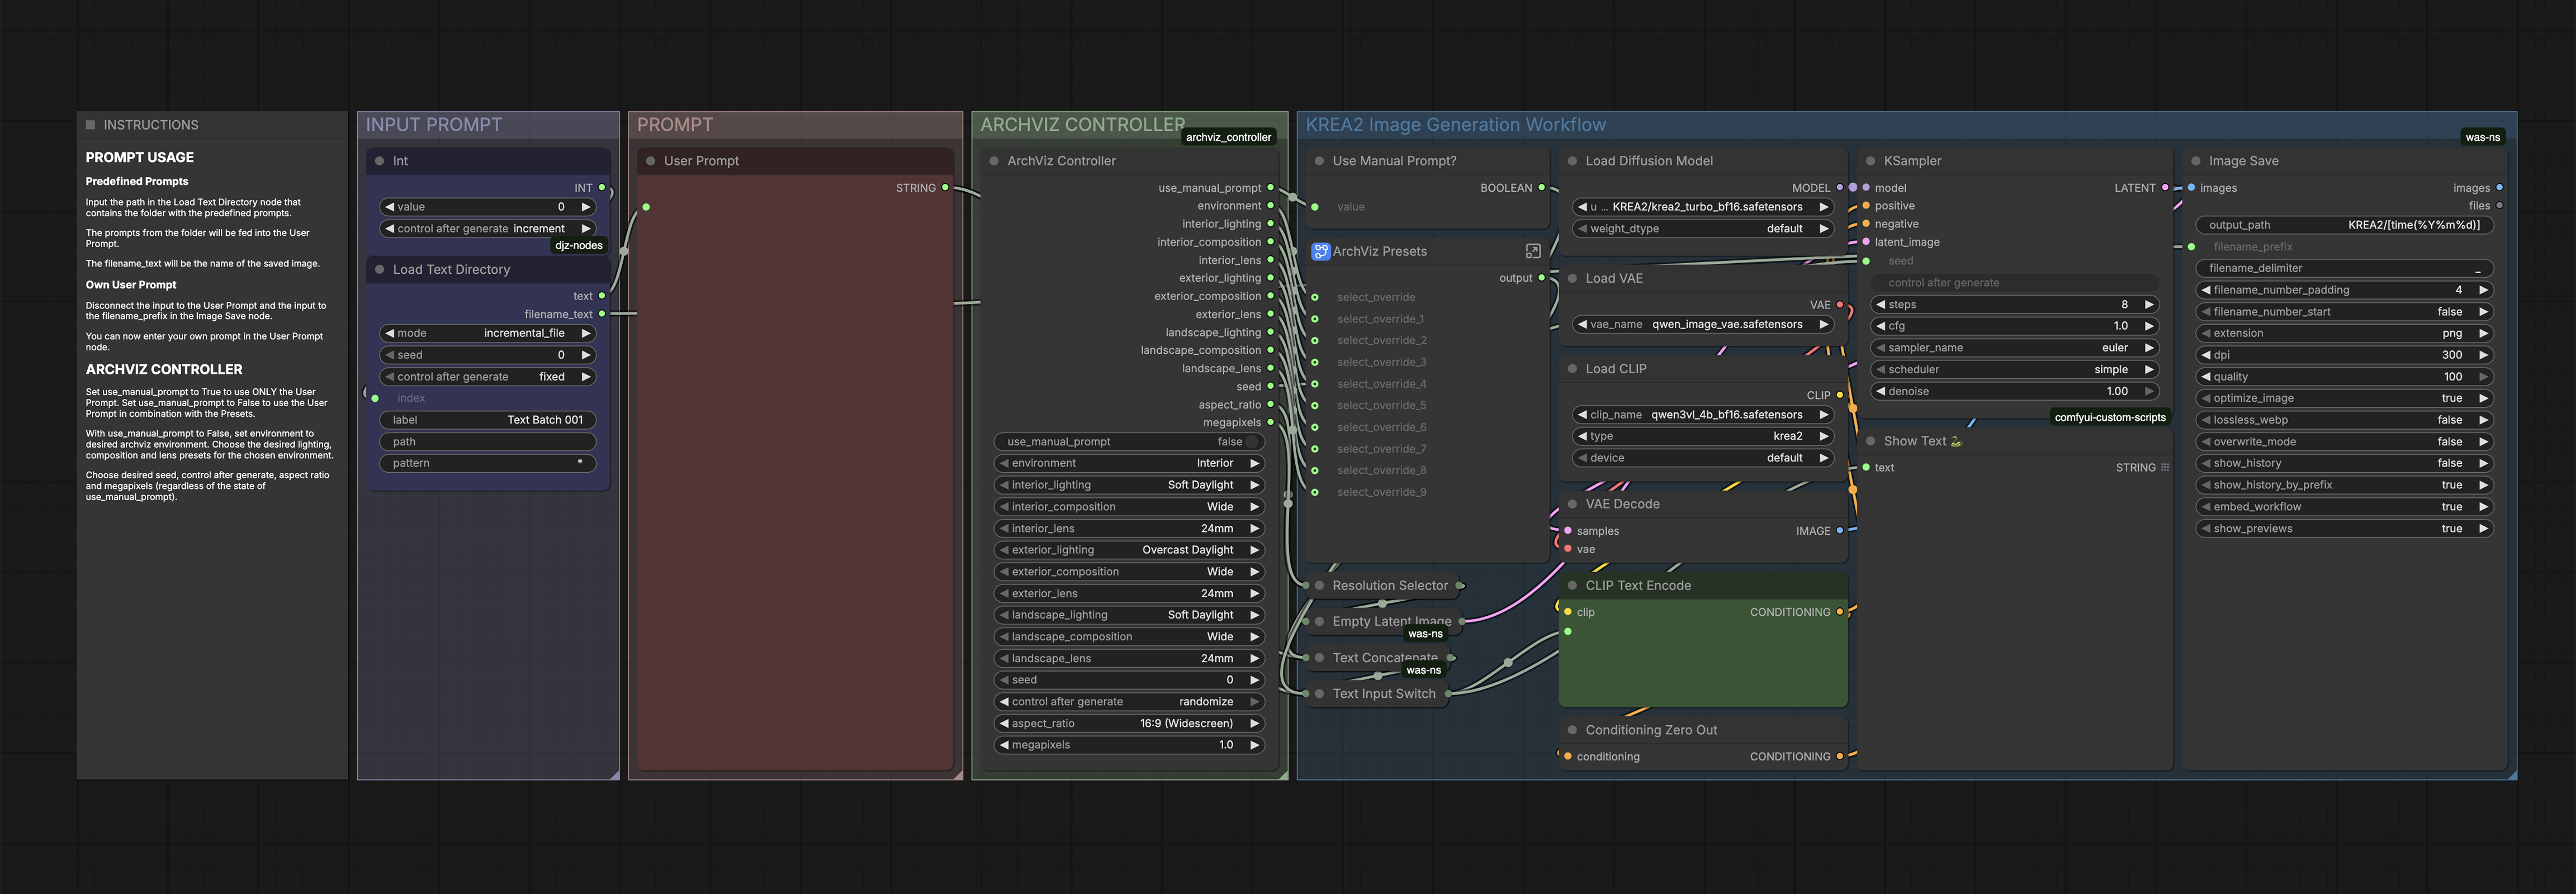The height and width of the screenshot is (894, 2576).
Task: Open sampler_name euler dropdown in KSampler
Action: (2015, 348)
